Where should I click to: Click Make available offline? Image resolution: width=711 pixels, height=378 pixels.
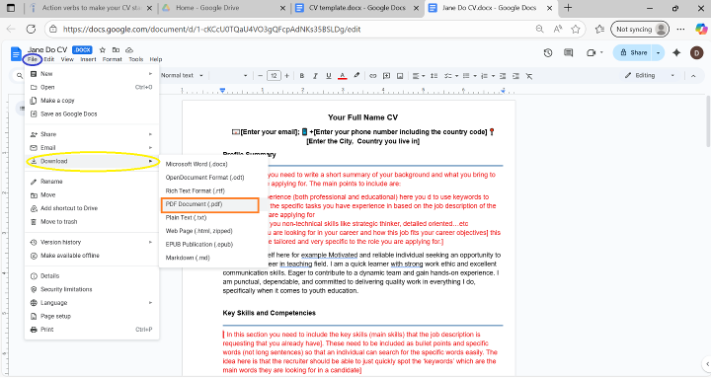click(x=91, y=256)
